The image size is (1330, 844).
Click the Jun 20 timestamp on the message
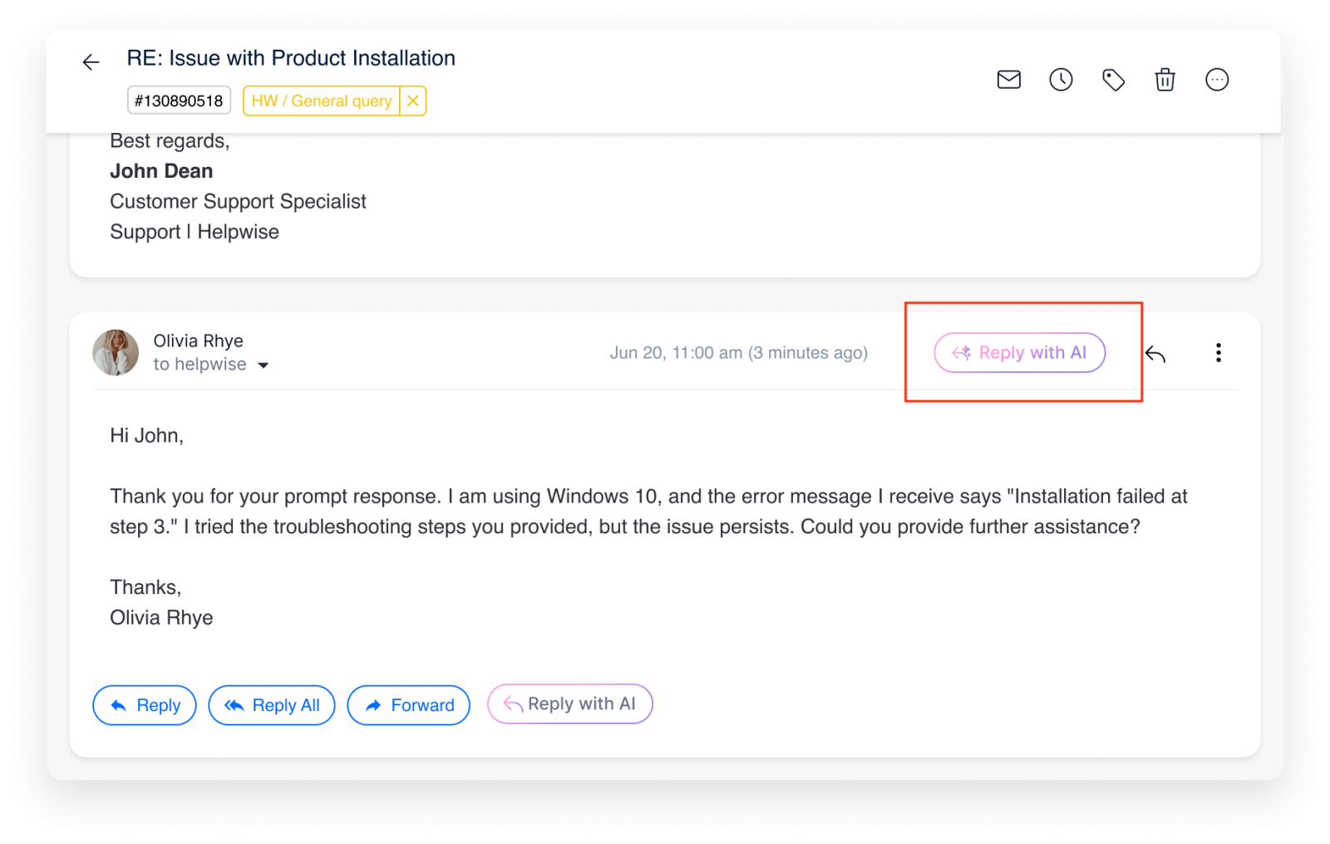coord(738,352)
